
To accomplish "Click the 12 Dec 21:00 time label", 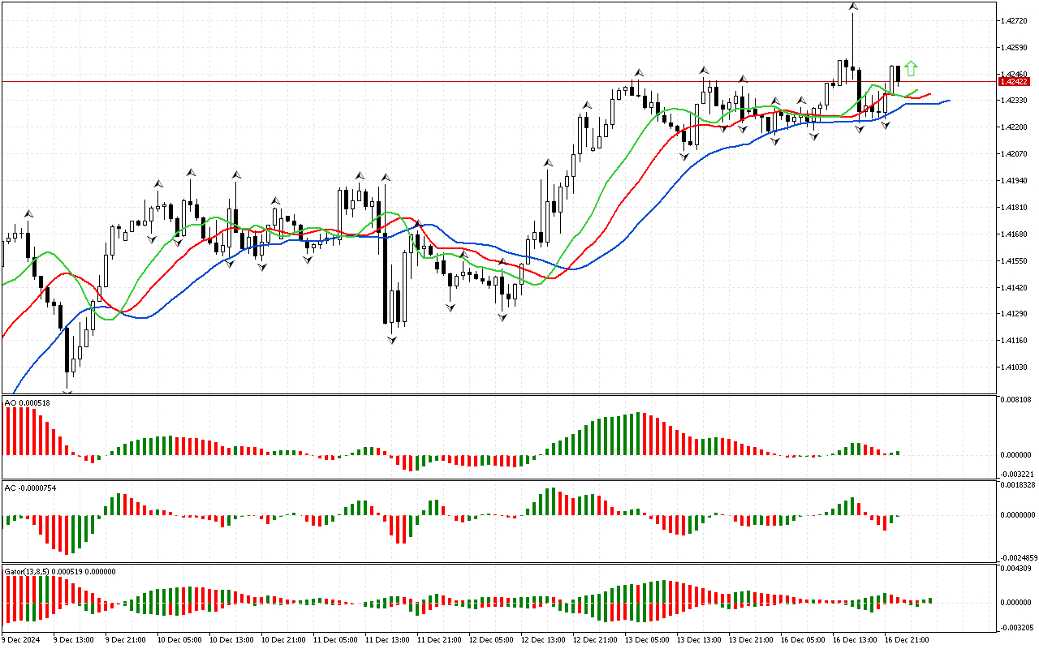I will click(x=596, y=640).
